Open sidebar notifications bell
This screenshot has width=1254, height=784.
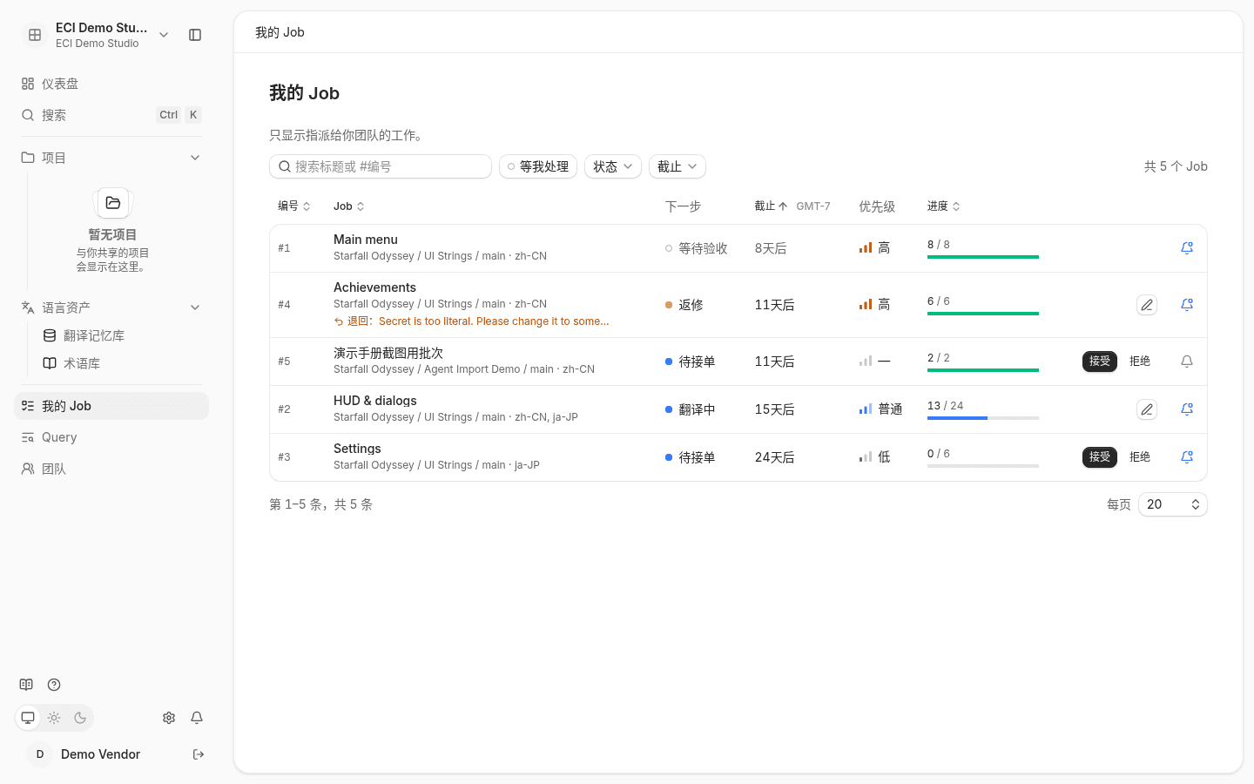tap(197, 718)
